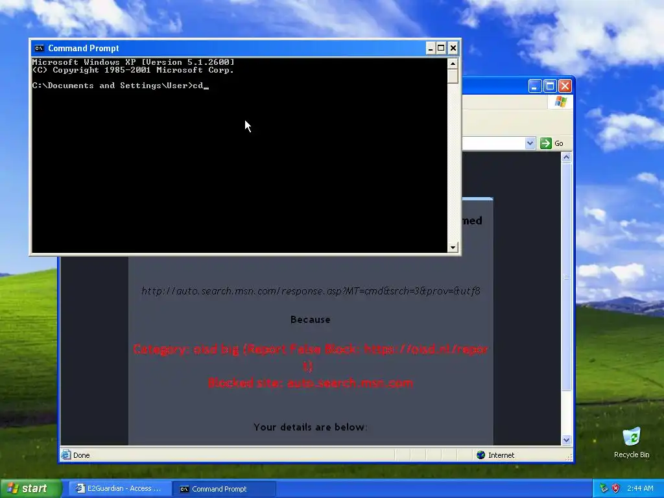Image resolution: width=664 pixels, height=498 pixels.
Task: Click the page icon in IE status bar
Action: tap(65, 455)
